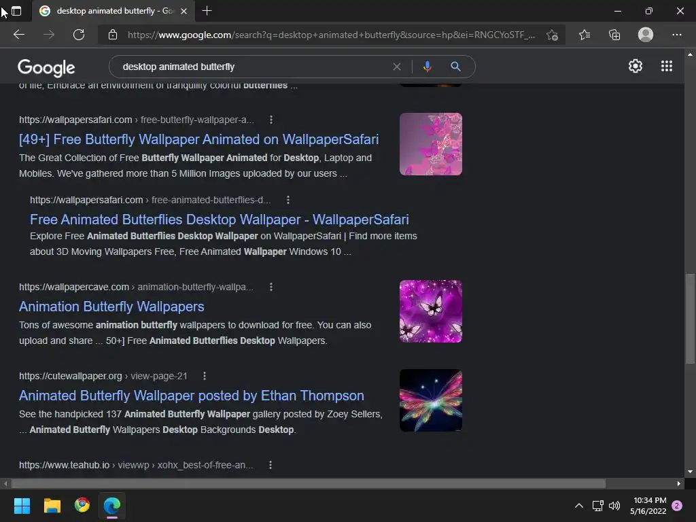
Task: Open the Google apps grid
Action: (666, 66)
